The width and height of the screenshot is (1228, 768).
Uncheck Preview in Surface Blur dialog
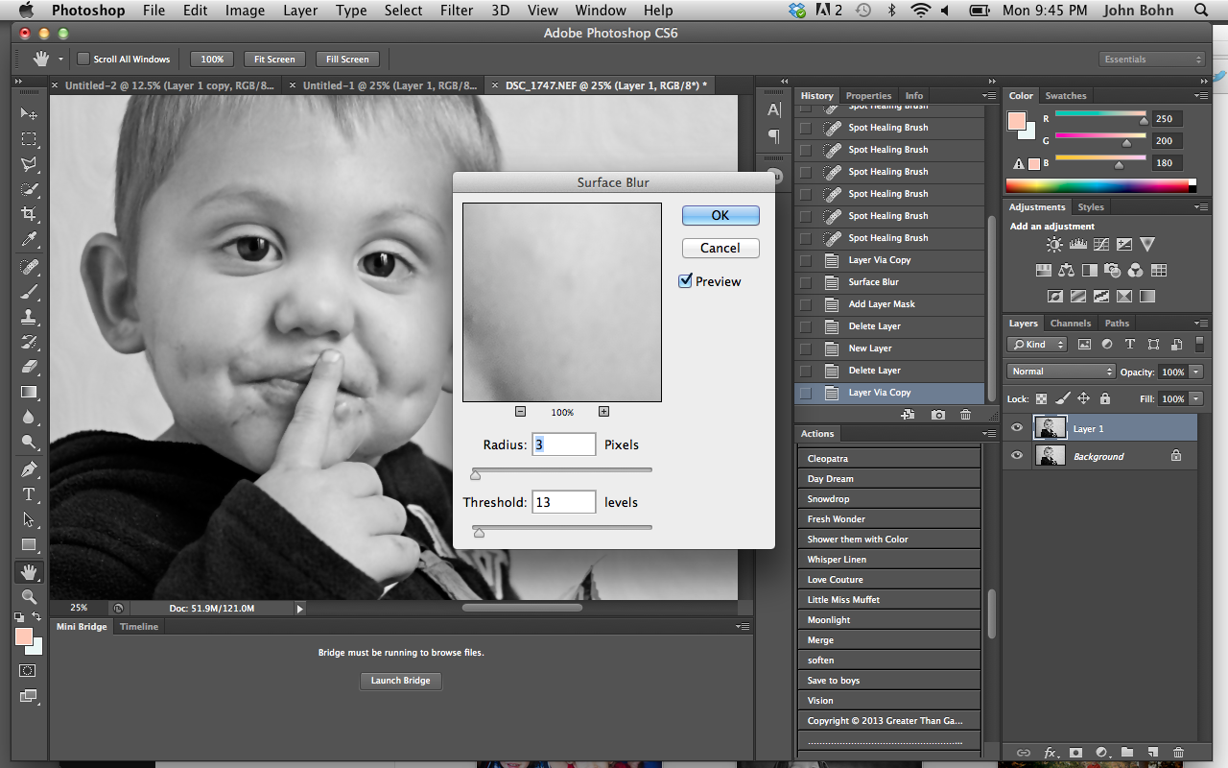(x=685, y=281)
